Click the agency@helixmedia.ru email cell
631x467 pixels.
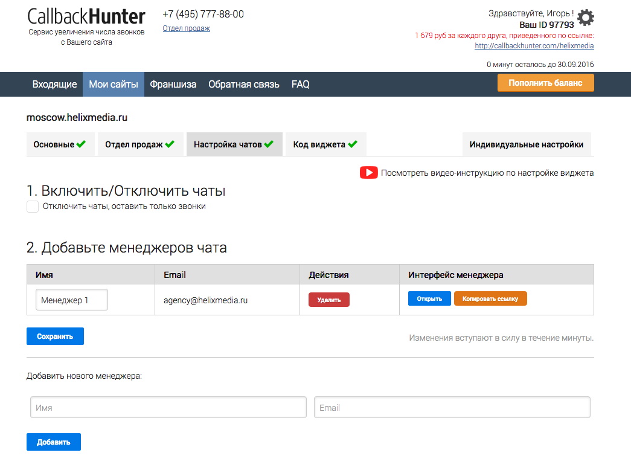(x=206, y=300)
